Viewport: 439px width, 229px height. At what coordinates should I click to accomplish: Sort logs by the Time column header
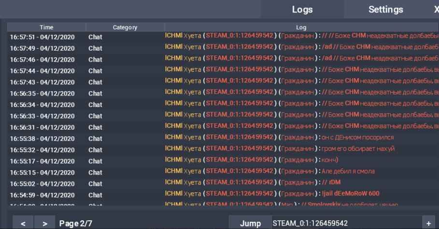46,27
